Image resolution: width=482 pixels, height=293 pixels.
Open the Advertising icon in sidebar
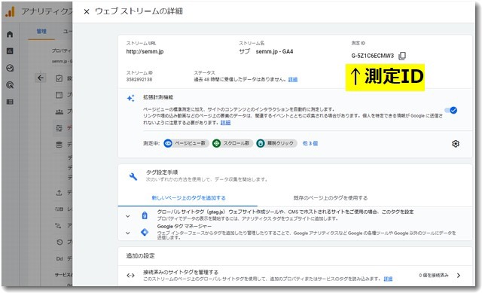point(10,85)
